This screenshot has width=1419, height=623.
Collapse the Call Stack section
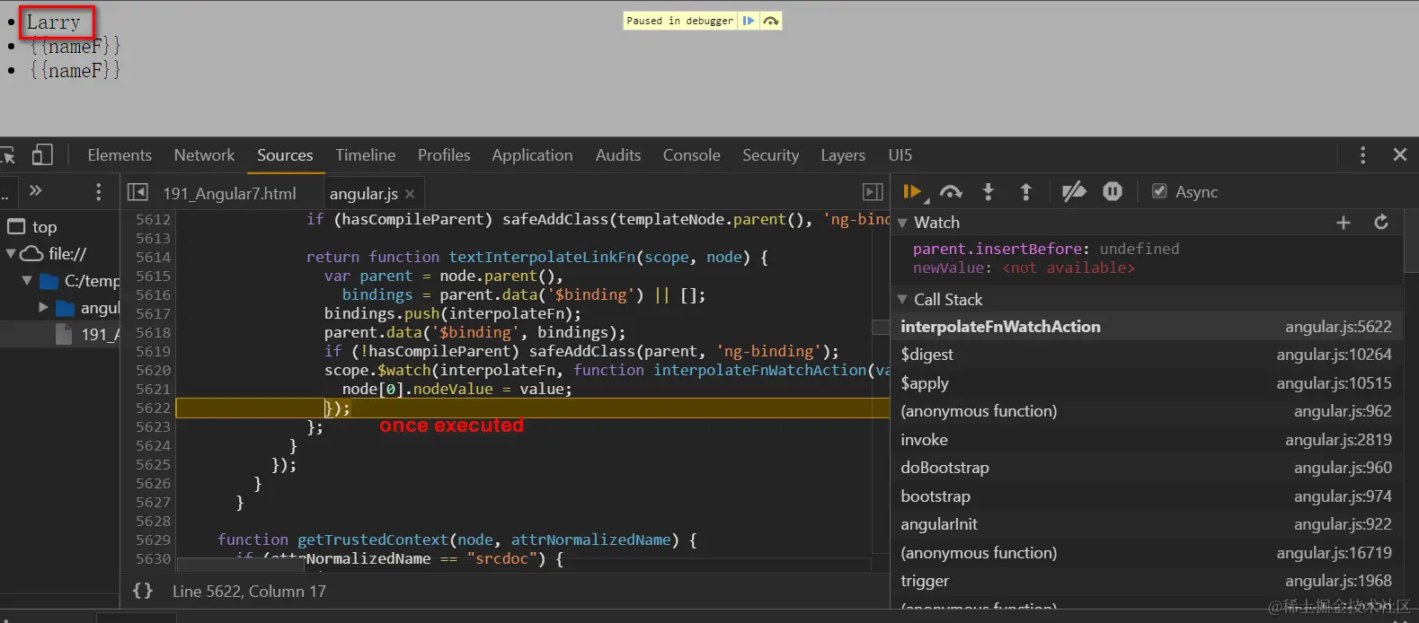tap(902, 300)
